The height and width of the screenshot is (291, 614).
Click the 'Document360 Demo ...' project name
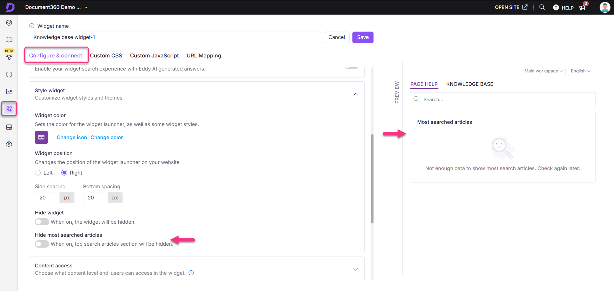53,7
